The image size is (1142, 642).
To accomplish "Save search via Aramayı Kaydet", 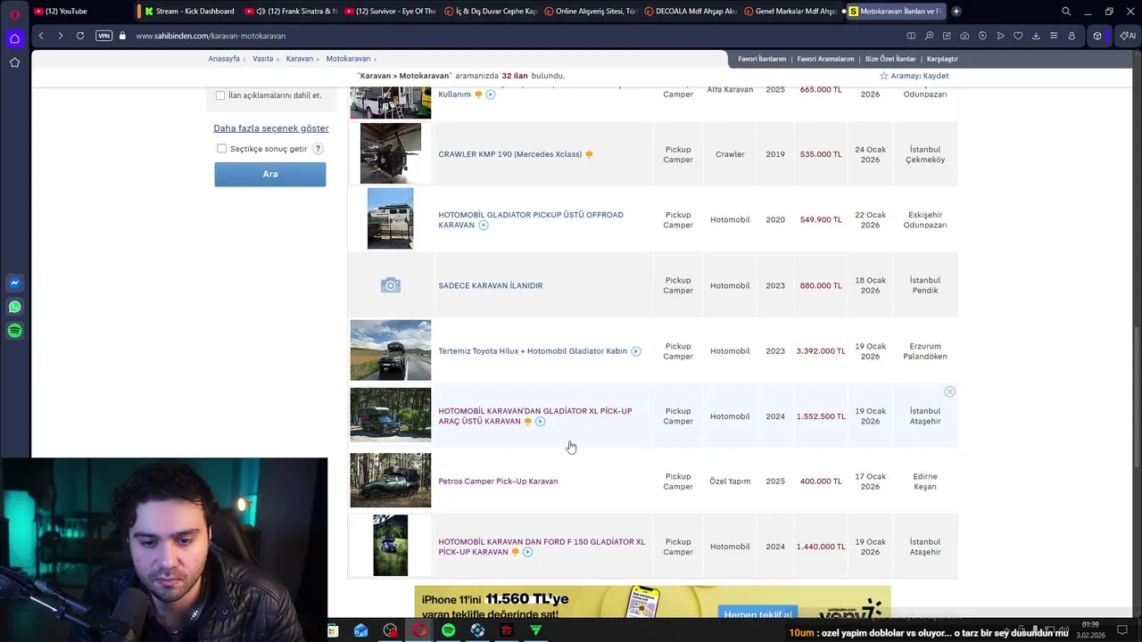I will (x=914, y=76).
